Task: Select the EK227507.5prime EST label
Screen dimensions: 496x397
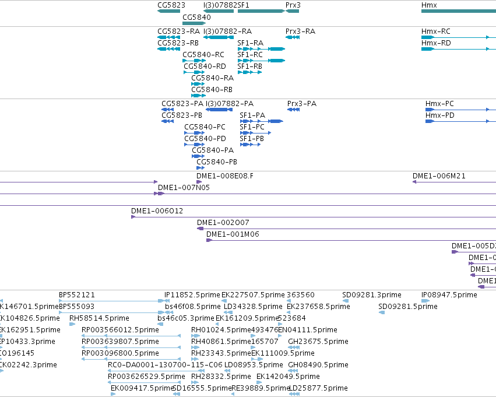Action: tap(253, 295)
